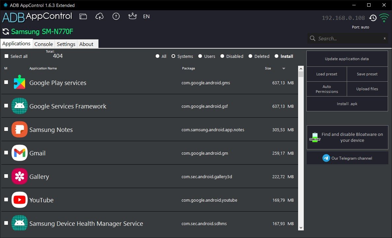Image resolution: width=392 pixels, height=238 pixels.
Task: Click Find and disable Bloatware button
Action: coord(347,137)
